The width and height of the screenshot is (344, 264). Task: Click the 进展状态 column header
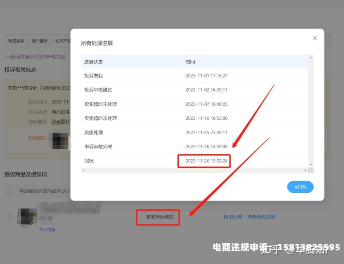[x=132, y=62]
